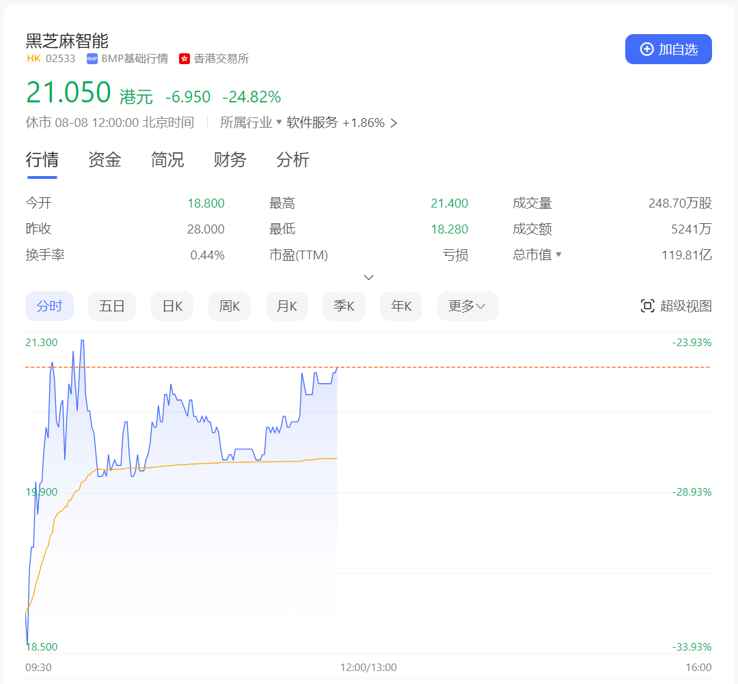This screenshot has width=738, height=684.
Task: Open the 总市值 dropdown triangle
Action: click(x=558, y=255)
